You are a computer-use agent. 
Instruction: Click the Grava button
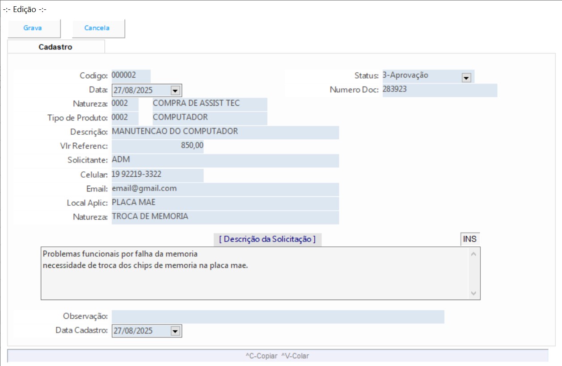point(33,28)
